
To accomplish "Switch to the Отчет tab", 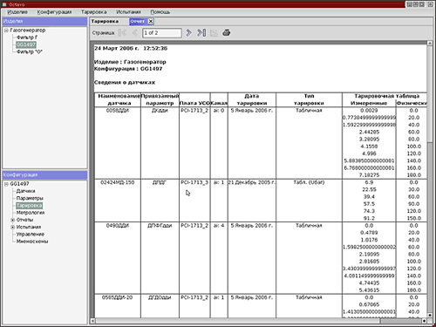I will (137, 21).
